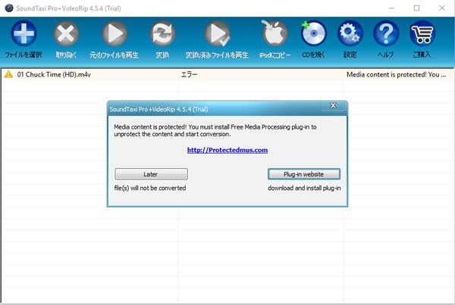Viewport: 455px width, 305px height.
Task: Close the SoundTaxi dialog with its X button
Action: [x=333, y=105]
